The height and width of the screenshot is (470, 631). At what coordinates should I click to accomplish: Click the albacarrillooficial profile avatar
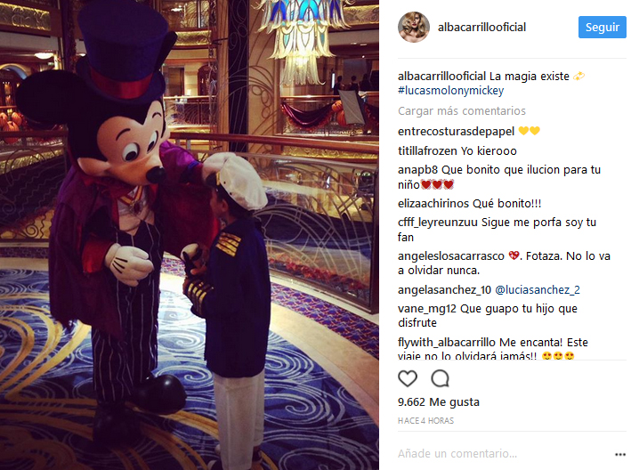tap(414, 27)
